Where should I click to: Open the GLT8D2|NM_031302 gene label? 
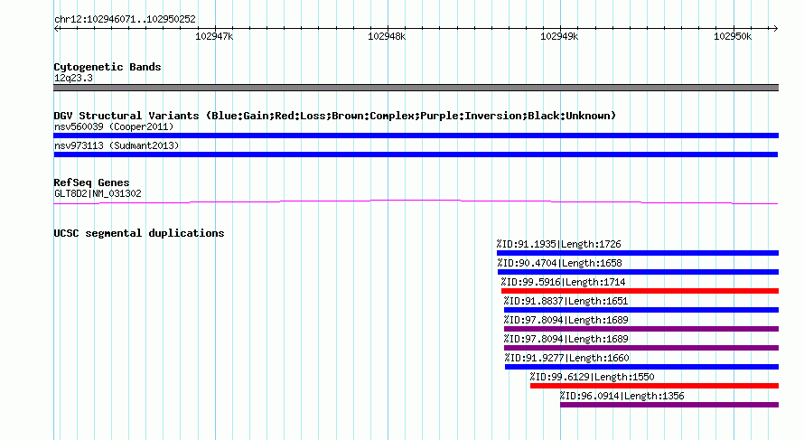[98, 193]
